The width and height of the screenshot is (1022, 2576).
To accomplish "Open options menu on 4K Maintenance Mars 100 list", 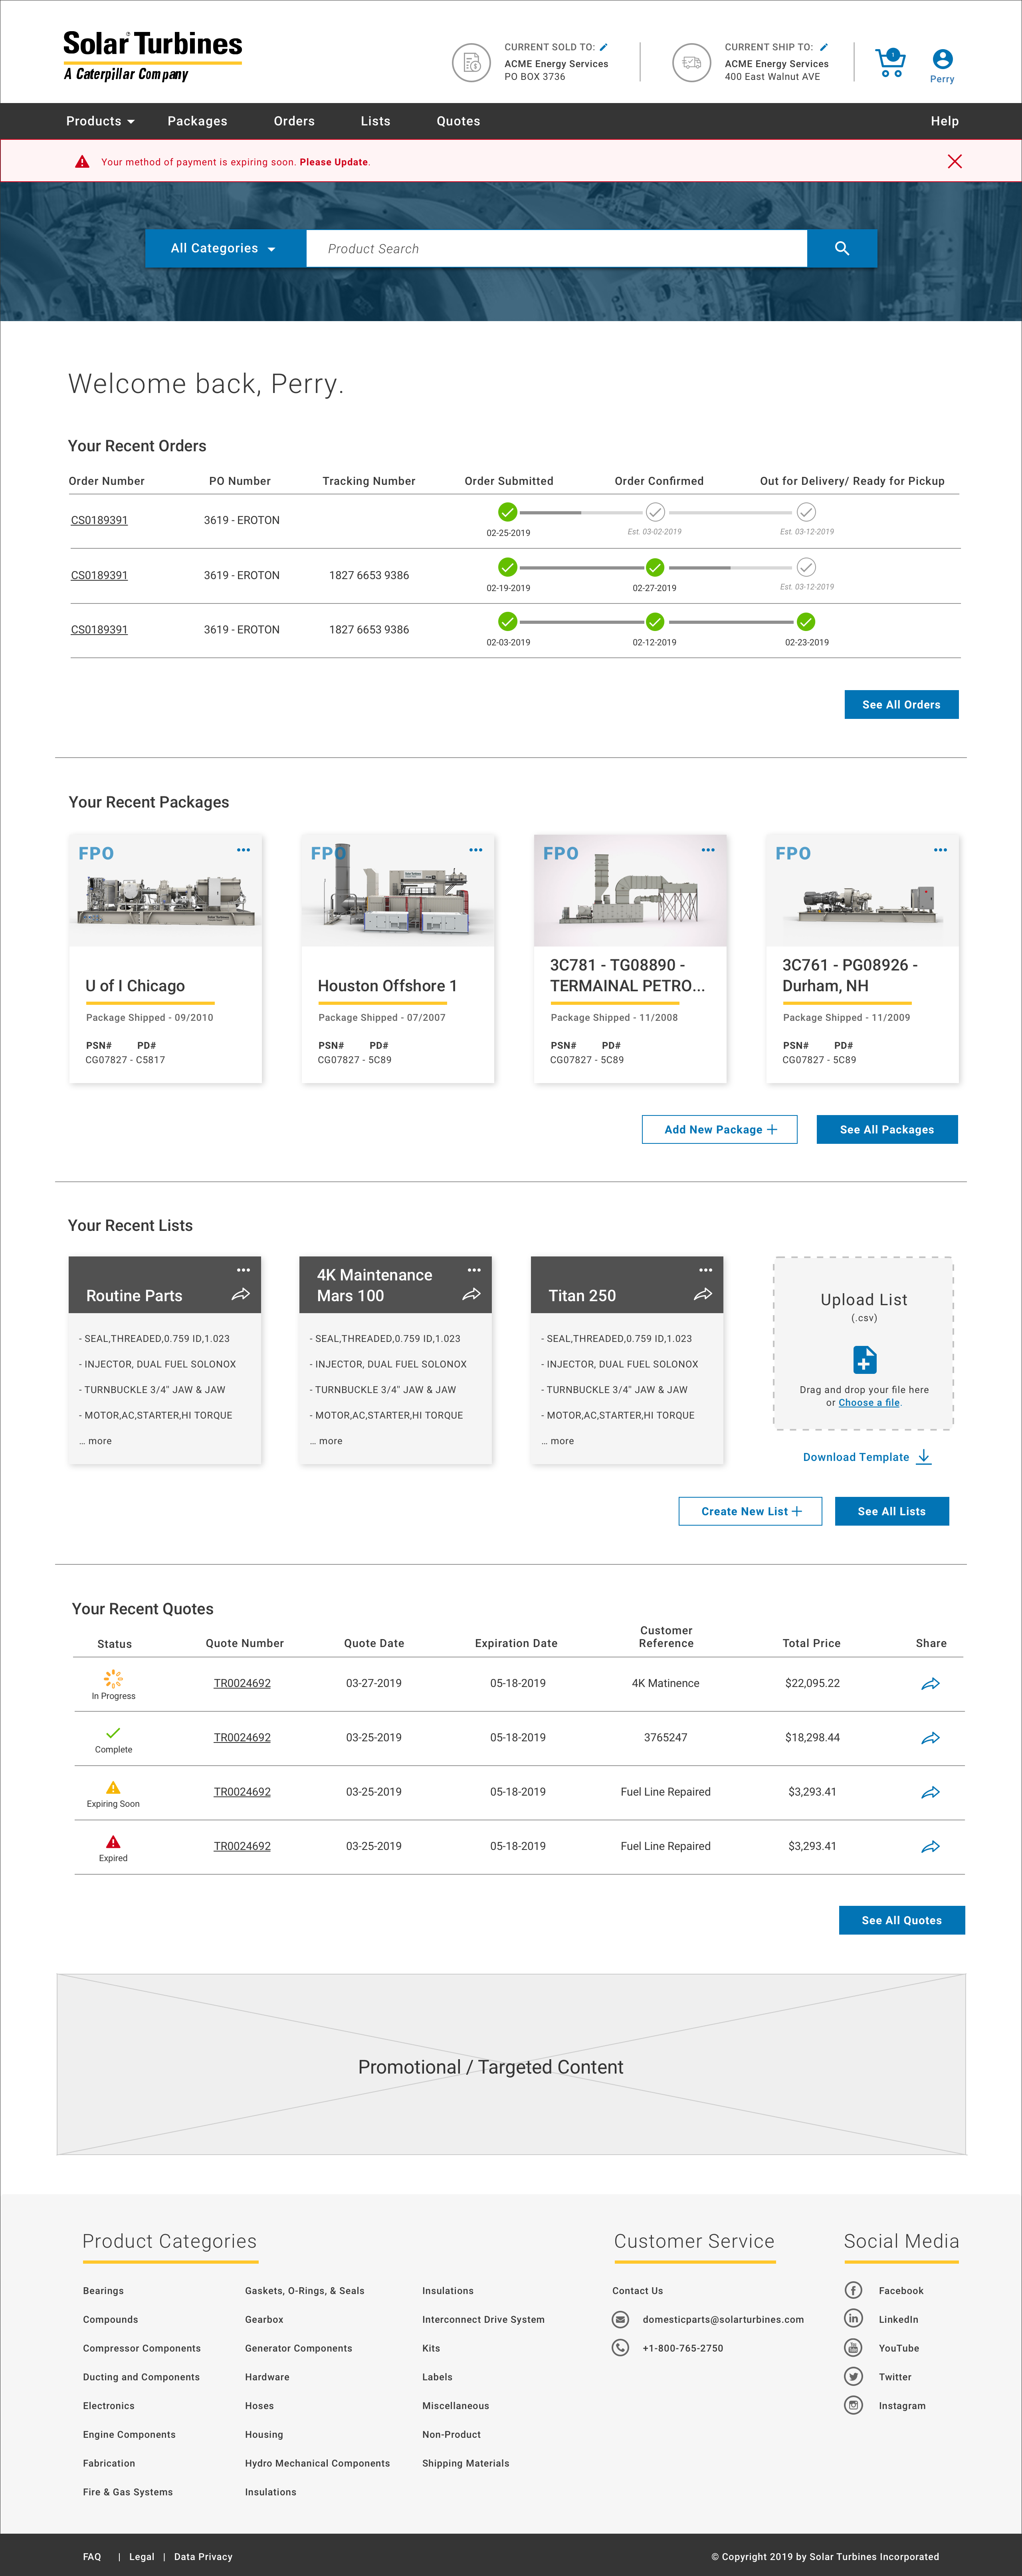I will click(474, 1270).
